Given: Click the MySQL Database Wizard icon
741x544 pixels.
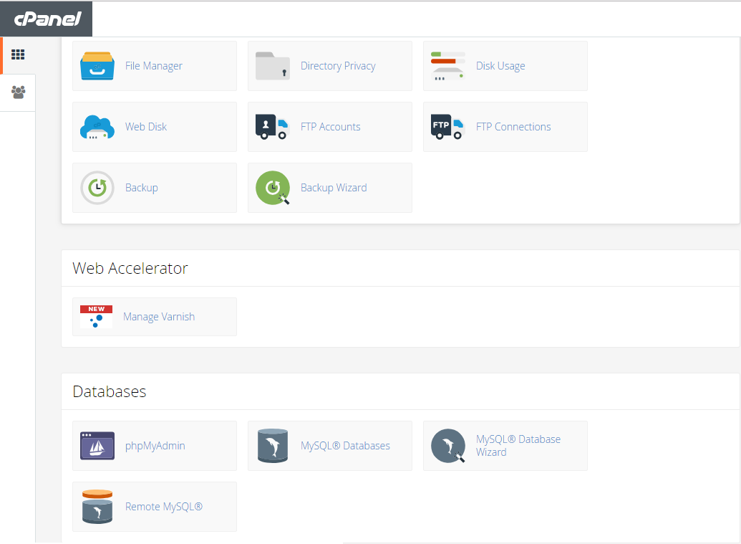Looking at the screenshot, I should 447,445.
